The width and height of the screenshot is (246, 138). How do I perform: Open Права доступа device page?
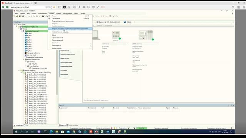[65, 58]
